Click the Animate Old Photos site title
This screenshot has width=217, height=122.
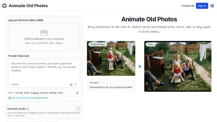tap(28, 6)
